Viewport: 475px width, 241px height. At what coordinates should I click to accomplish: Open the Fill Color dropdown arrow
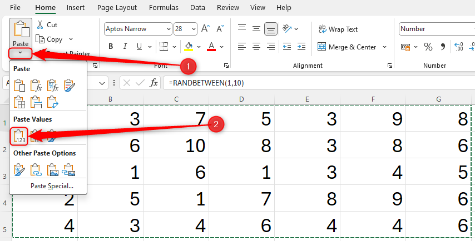point(199,47)
